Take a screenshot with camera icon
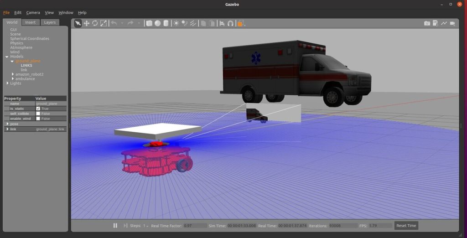467x238 pixels. [427, 23]
